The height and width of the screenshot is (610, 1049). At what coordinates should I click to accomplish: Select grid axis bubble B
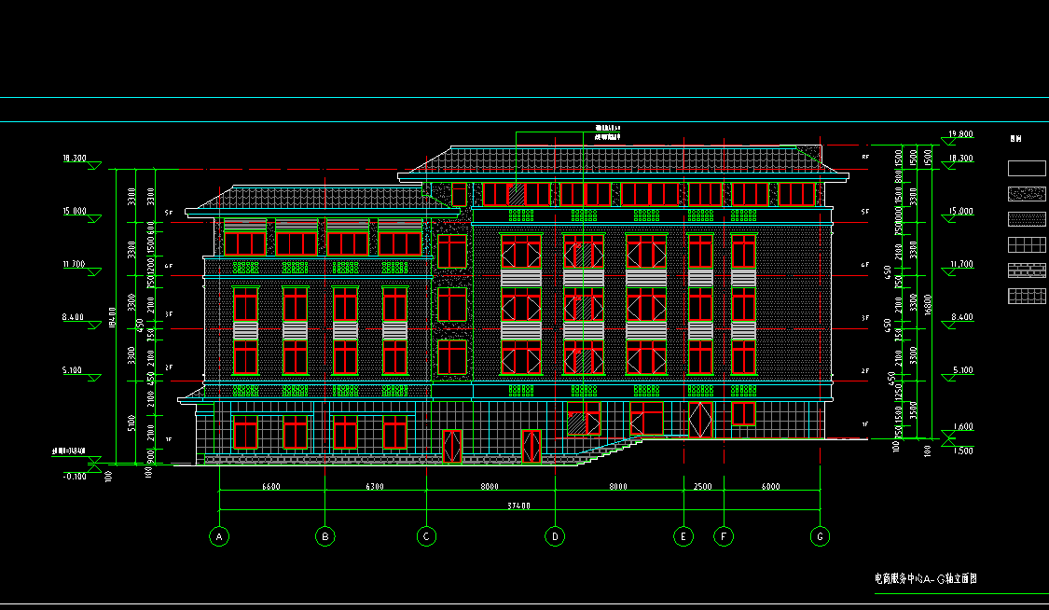pos(325,536)
